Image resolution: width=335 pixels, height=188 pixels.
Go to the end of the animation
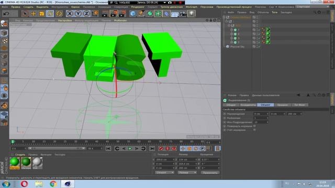click(x=152, y=148)
